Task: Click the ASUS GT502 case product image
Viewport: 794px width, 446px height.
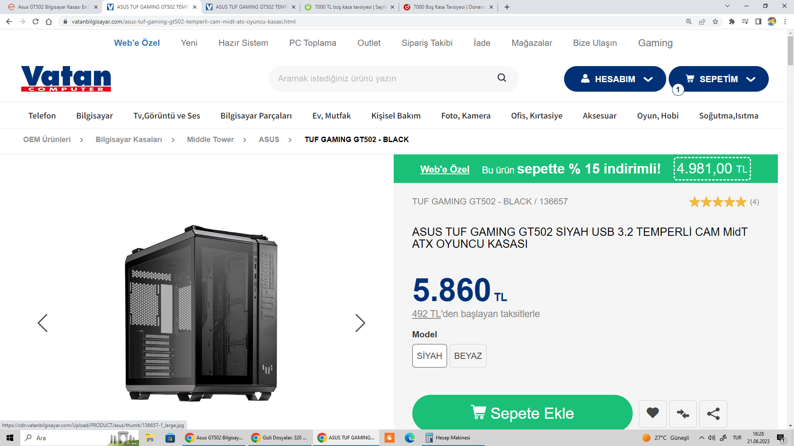Action: point(201,313)
